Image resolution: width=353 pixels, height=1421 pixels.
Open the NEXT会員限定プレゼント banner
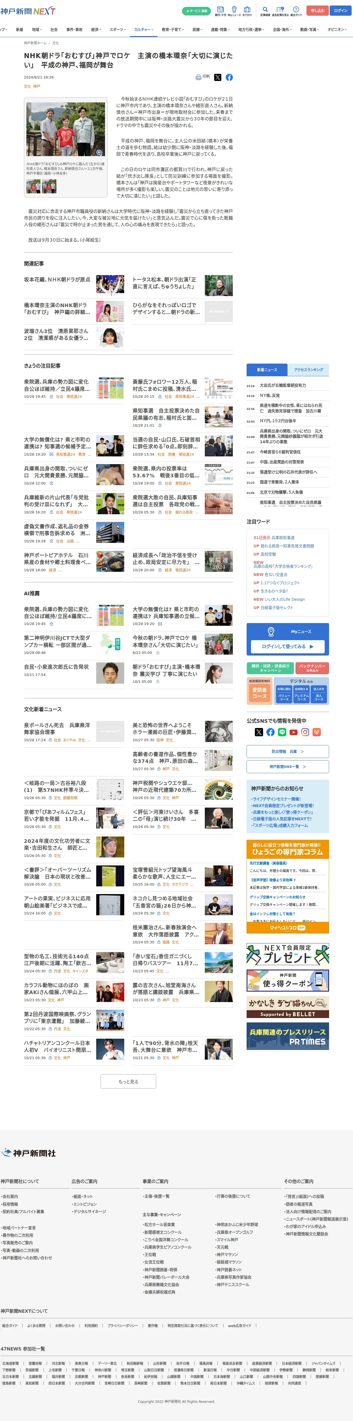(288, 954)
